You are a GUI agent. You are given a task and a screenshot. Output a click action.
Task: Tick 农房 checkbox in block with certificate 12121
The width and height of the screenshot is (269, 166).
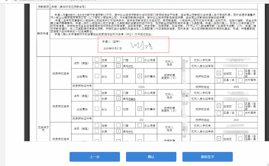coord(97,65)
